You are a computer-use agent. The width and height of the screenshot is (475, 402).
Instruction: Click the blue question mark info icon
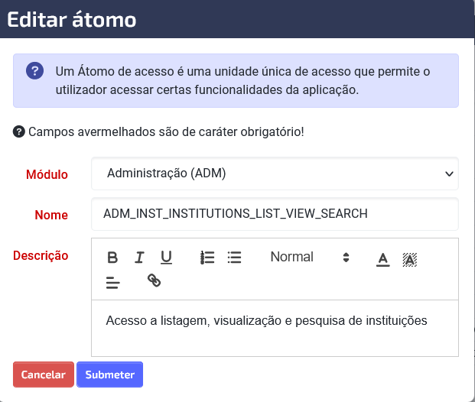[x=35, y=71]
